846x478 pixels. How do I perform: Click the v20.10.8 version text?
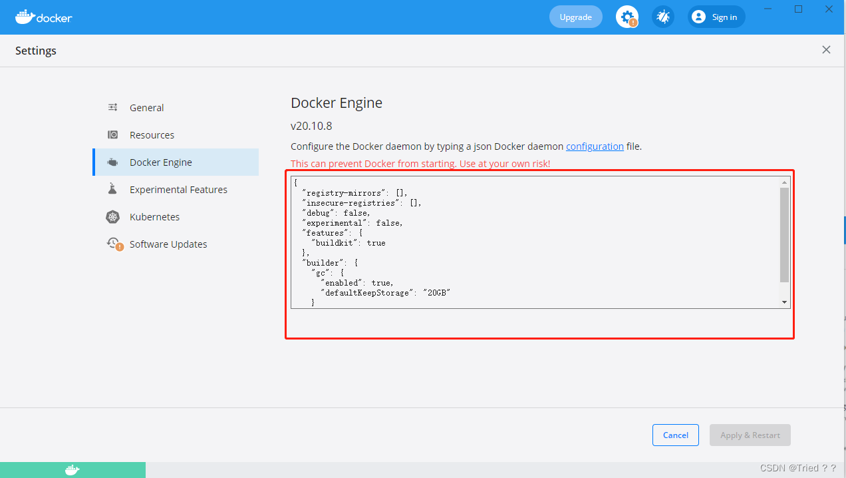tap(311, 126)
